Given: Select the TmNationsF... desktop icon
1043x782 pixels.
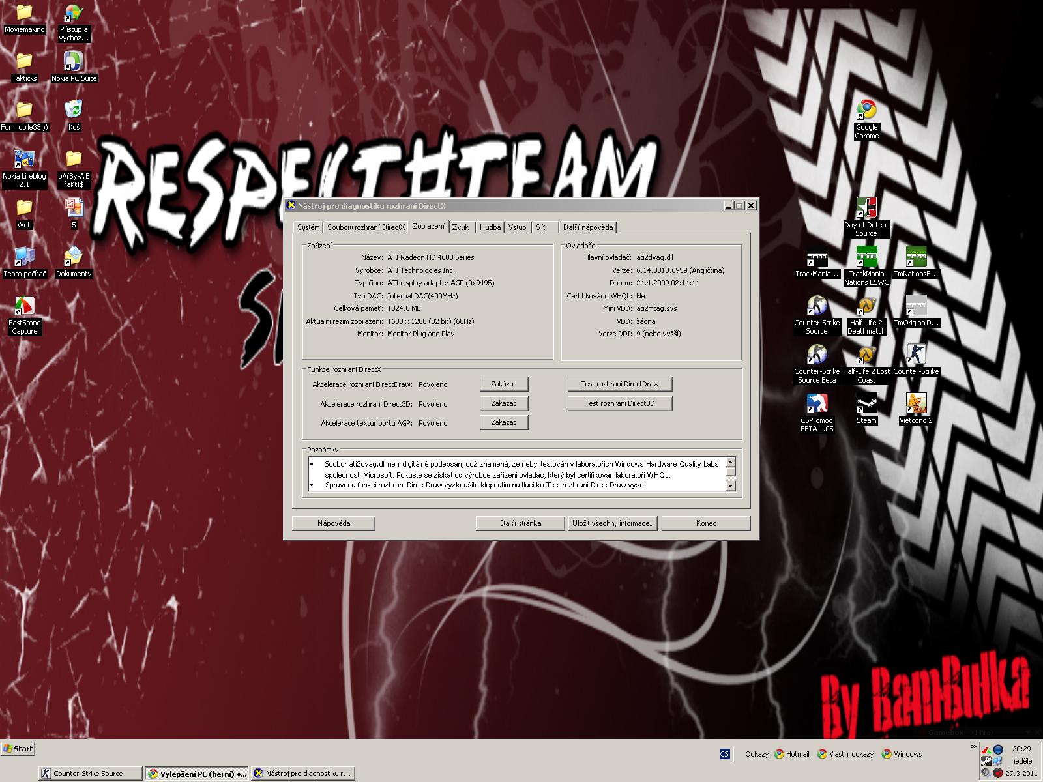Looking at the screenshot, I should coord(916,263).
